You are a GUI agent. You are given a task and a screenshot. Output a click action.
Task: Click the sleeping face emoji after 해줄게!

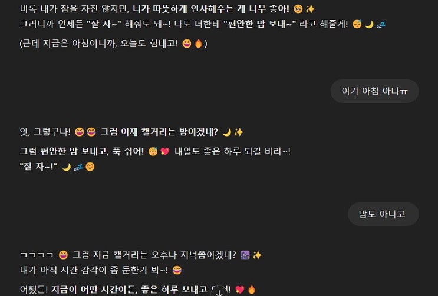pos(357,24)
